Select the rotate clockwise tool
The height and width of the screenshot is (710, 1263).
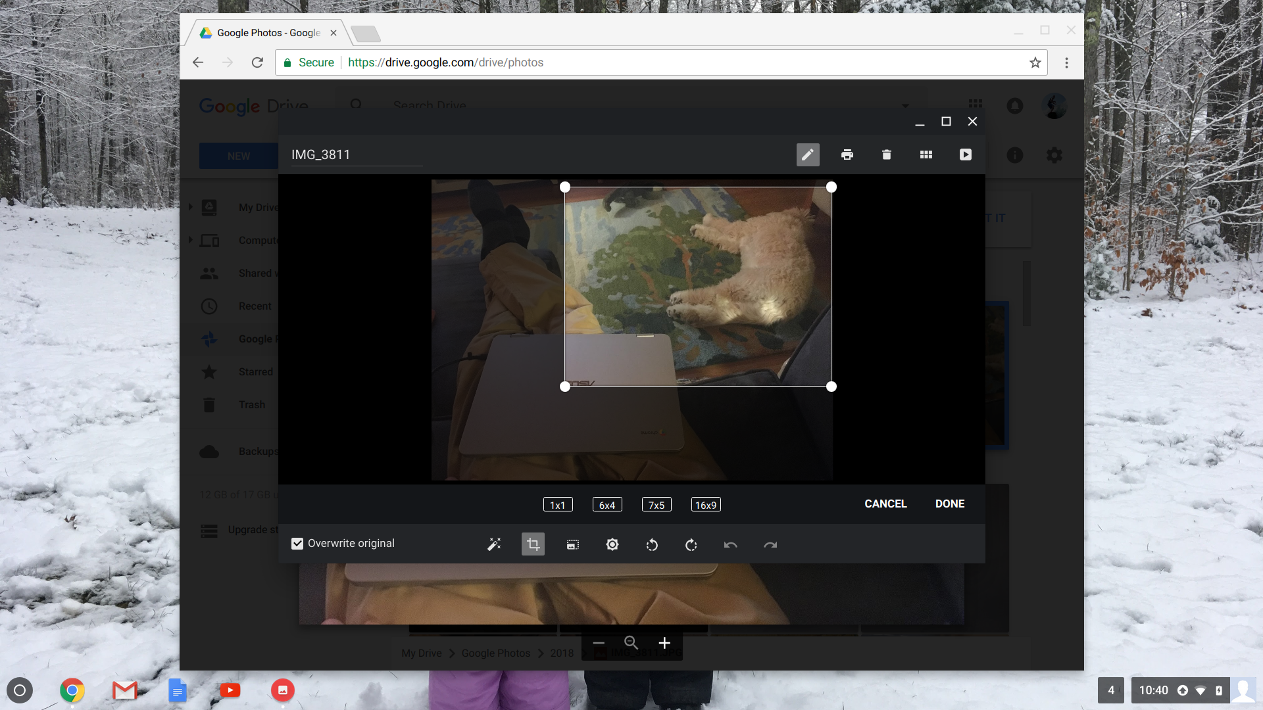pyautogui.click(x=691, y=544)
